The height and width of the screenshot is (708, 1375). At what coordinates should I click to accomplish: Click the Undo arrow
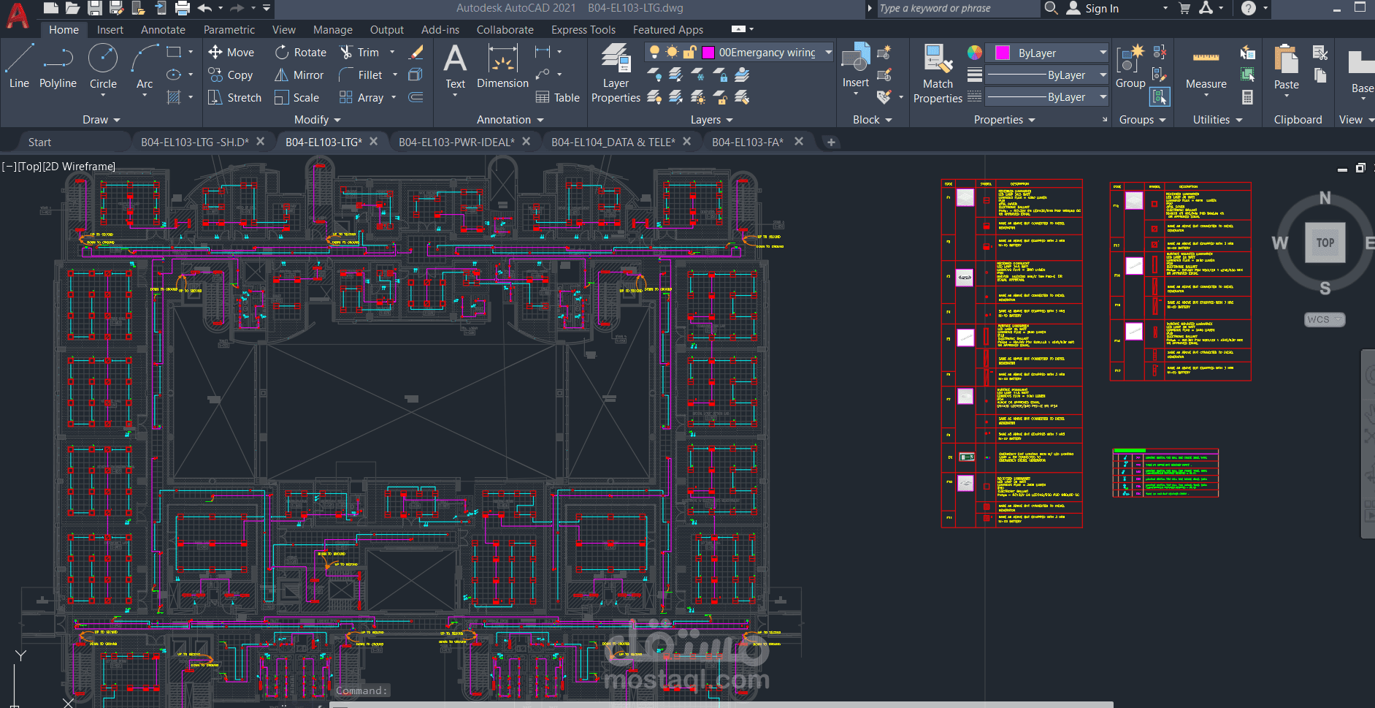coord(204,8)
